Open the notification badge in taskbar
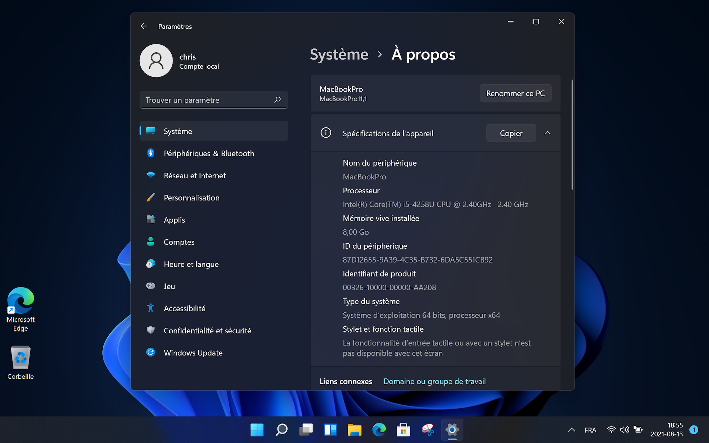 point(694,430)
